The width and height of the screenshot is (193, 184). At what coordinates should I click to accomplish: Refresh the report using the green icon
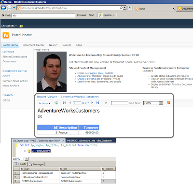[56, 103]
